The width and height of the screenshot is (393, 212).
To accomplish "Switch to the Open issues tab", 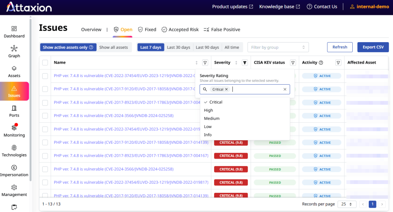I will tap(123, 30).
